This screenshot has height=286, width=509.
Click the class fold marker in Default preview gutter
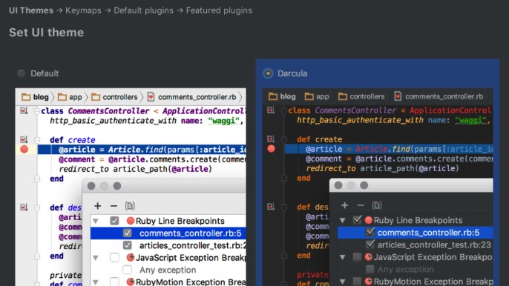(x=37, y=111)
